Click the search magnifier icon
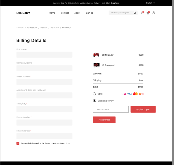Image resolution: width=174 pixels, height=165 pixels. tap(135, 13)
